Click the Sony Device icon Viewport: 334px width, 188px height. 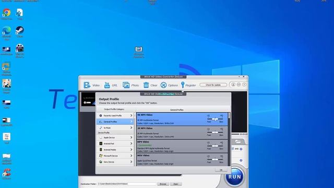coord(101,162)
